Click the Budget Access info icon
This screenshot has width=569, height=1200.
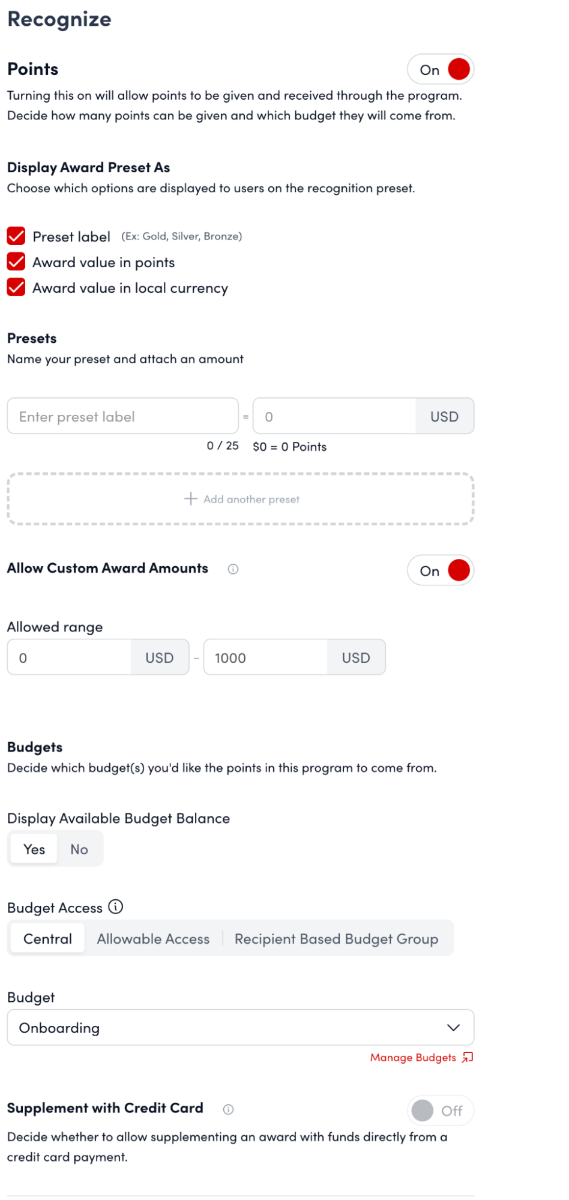(x=116, y=907)
